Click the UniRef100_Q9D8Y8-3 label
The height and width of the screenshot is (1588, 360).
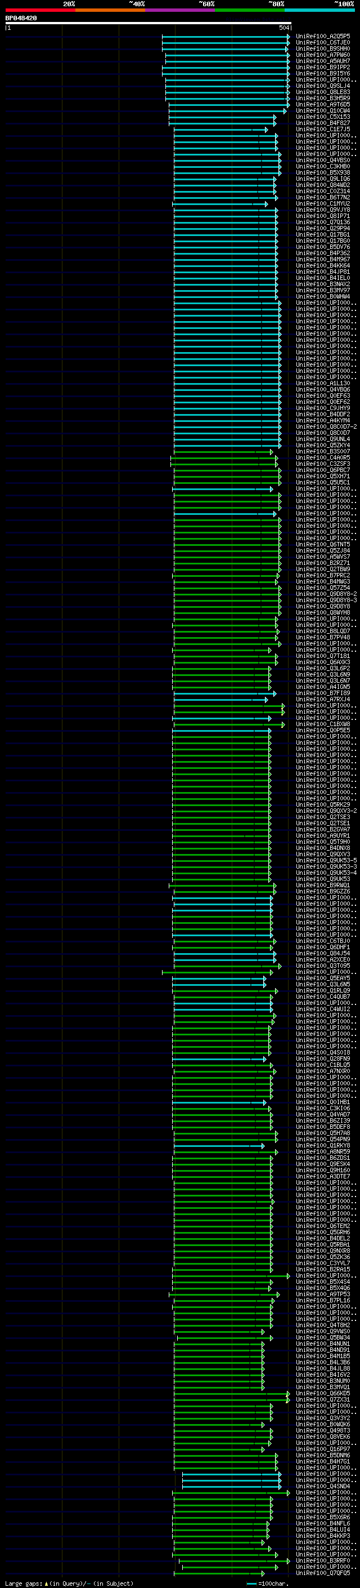click(x=326, y=600)
